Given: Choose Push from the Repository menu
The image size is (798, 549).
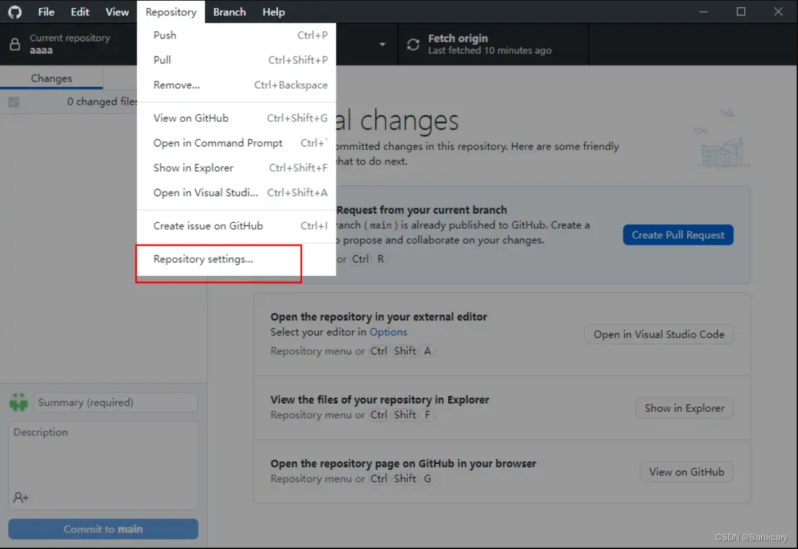Looking at the screenshot, I should pyautogui.click(x=164, y=35).
